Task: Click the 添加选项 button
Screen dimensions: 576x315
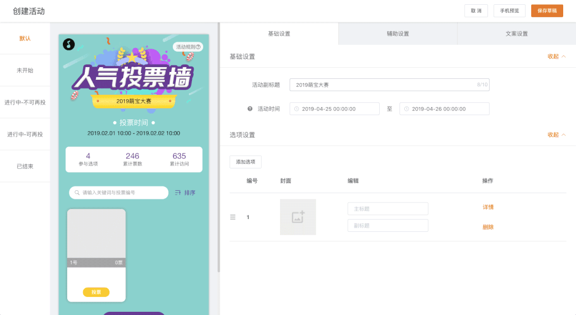Action: point(245,161)
